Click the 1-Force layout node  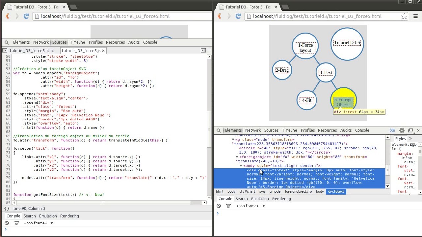[305, 46]
